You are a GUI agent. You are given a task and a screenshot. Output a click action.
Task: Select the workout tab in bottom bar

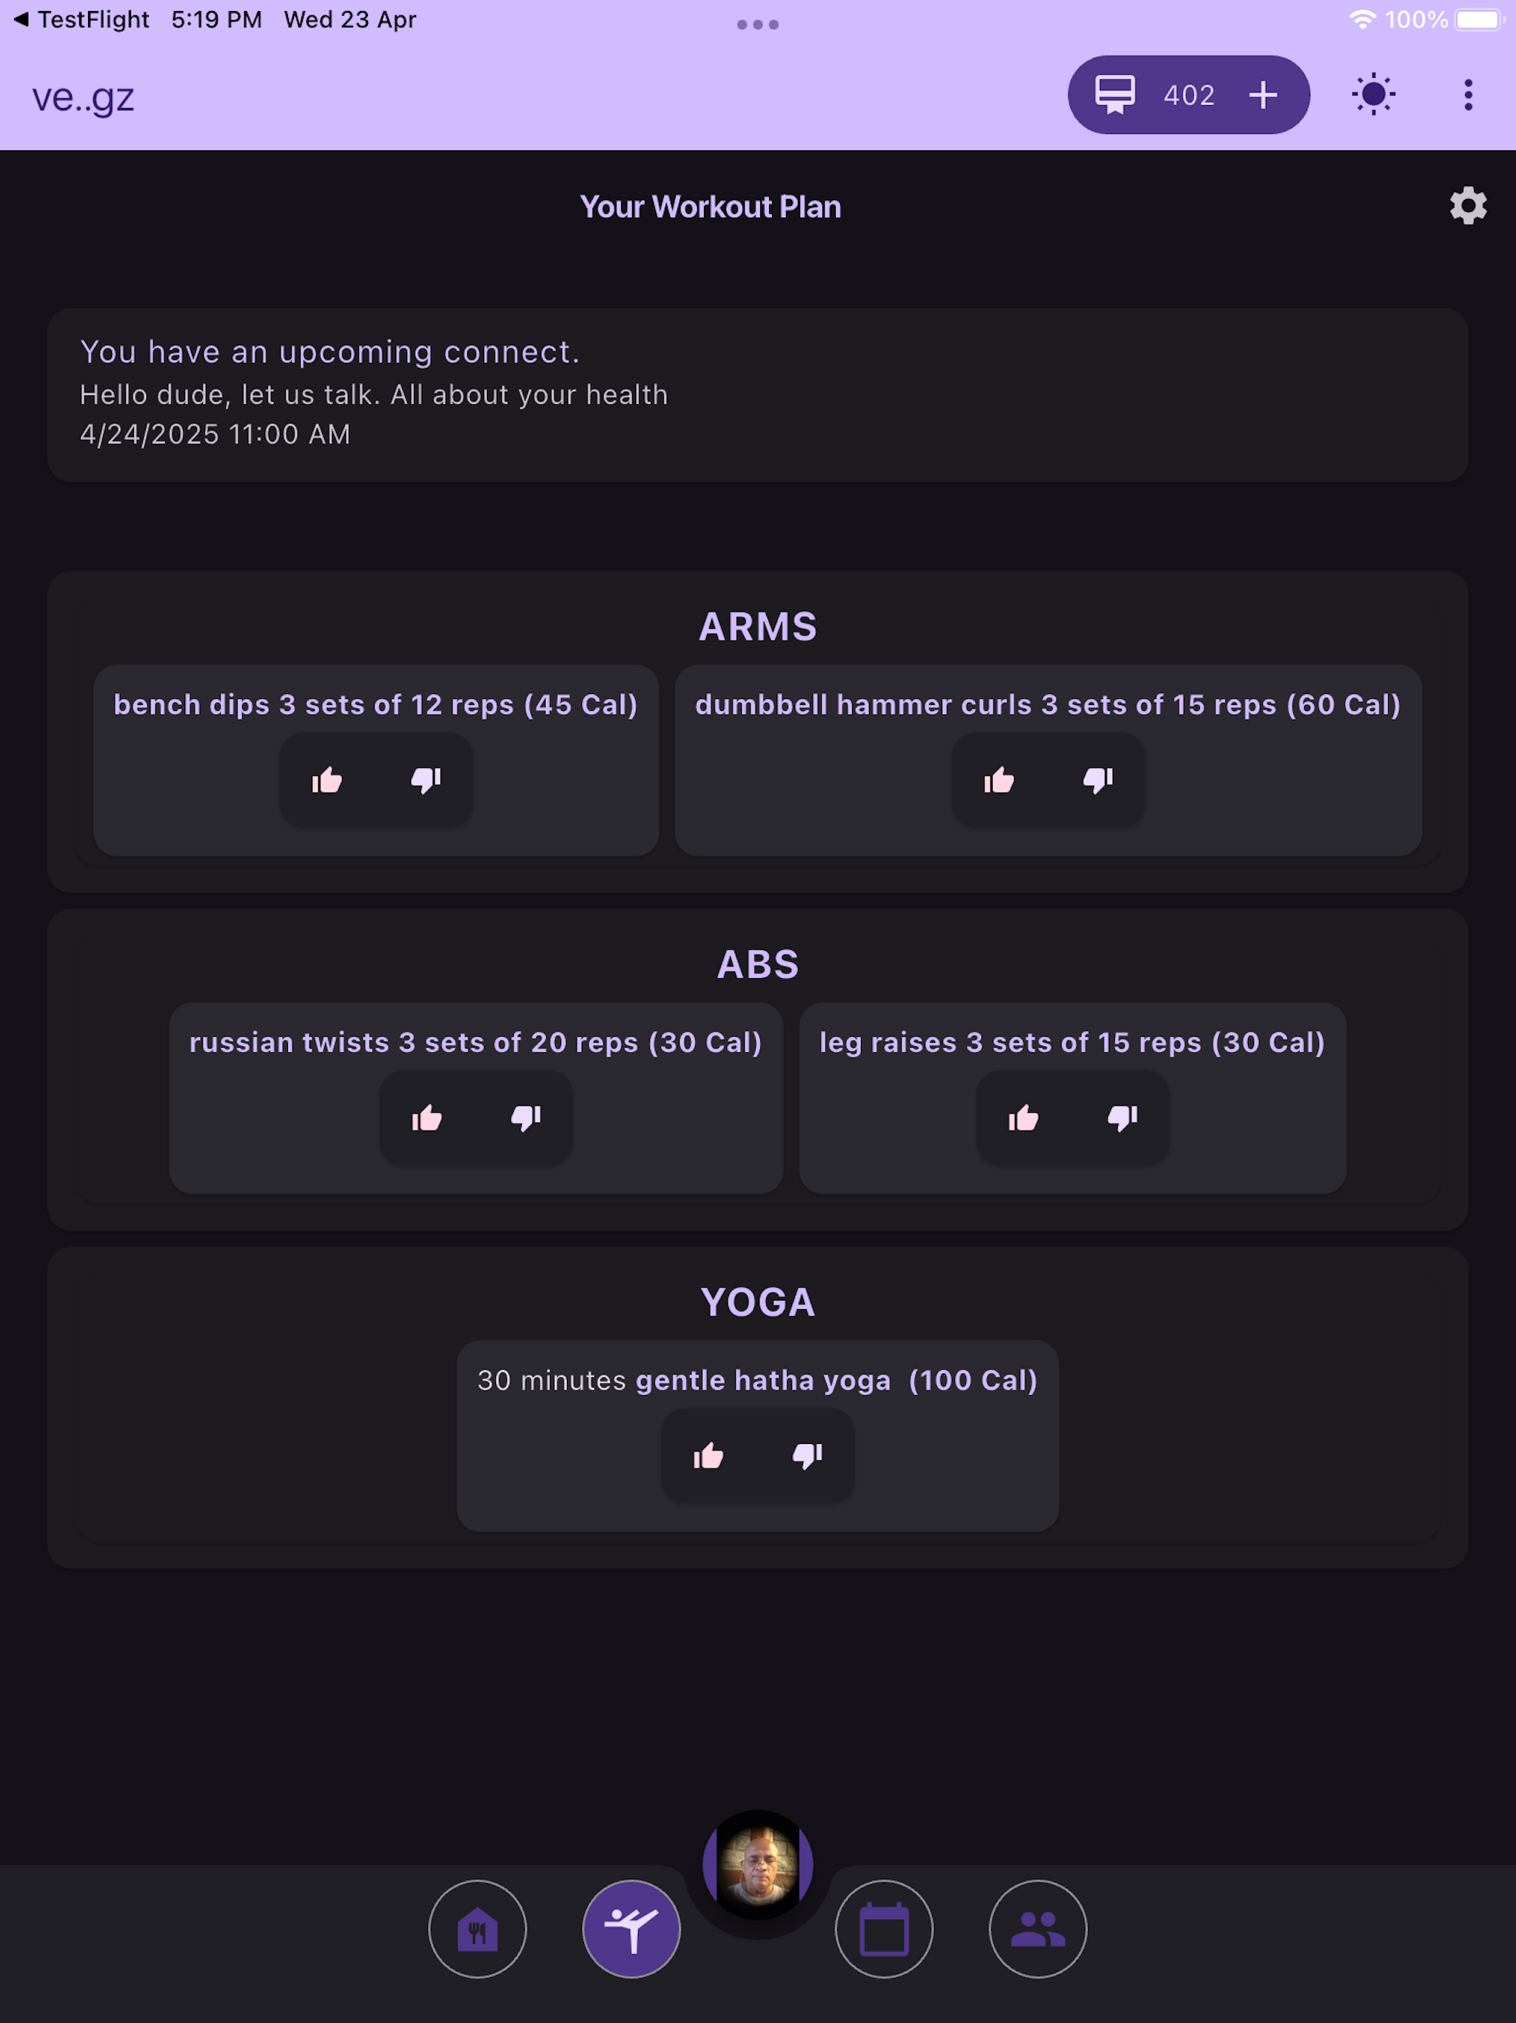tap(631, 1929)
